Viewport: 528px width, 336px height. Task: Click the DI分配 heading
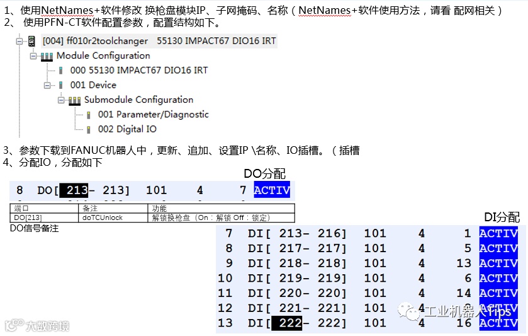tap(502, 217)
